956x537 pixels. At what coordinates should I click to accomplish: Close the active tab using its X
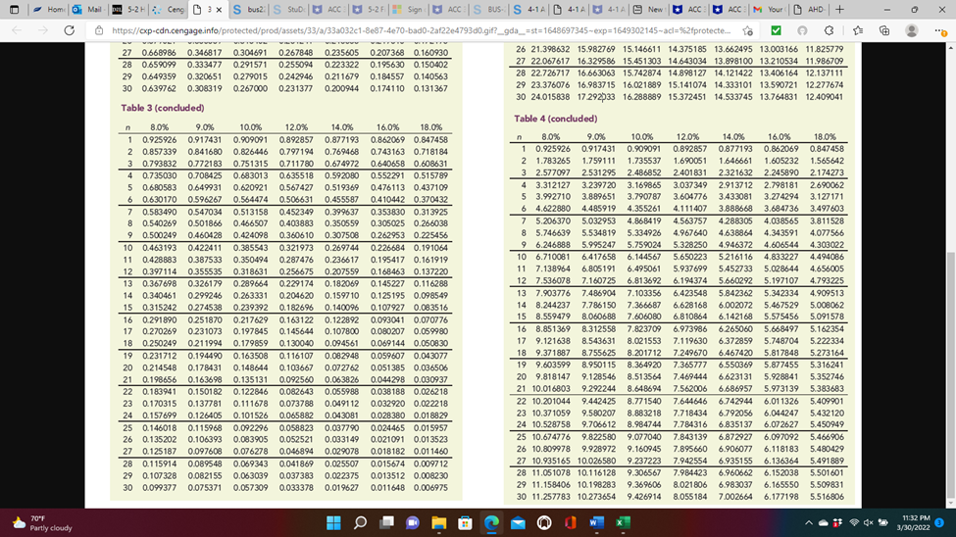tap(219, 10)
